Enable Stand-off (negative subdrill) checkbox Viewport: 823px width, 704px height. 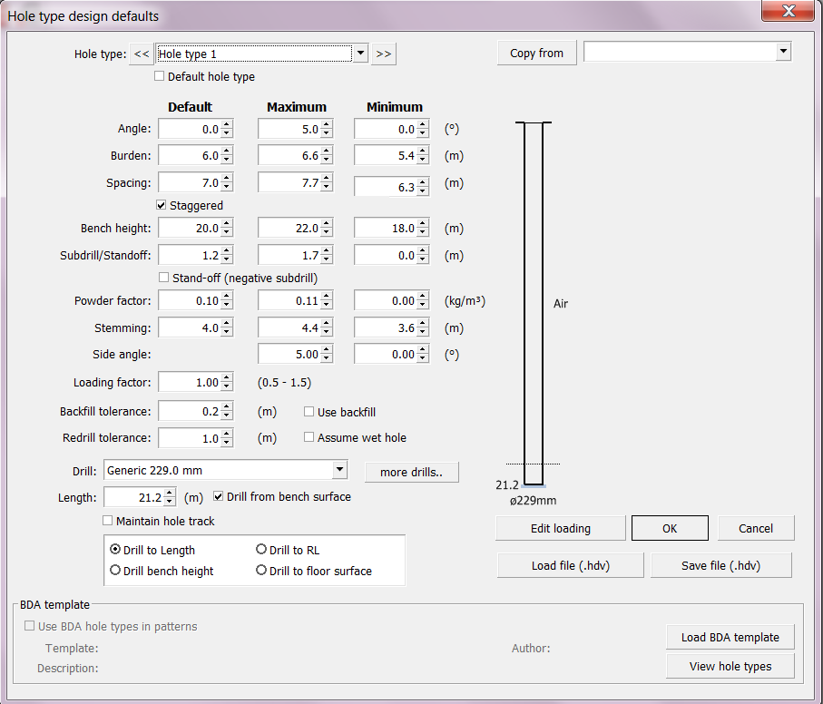click(x=163, y=277)
